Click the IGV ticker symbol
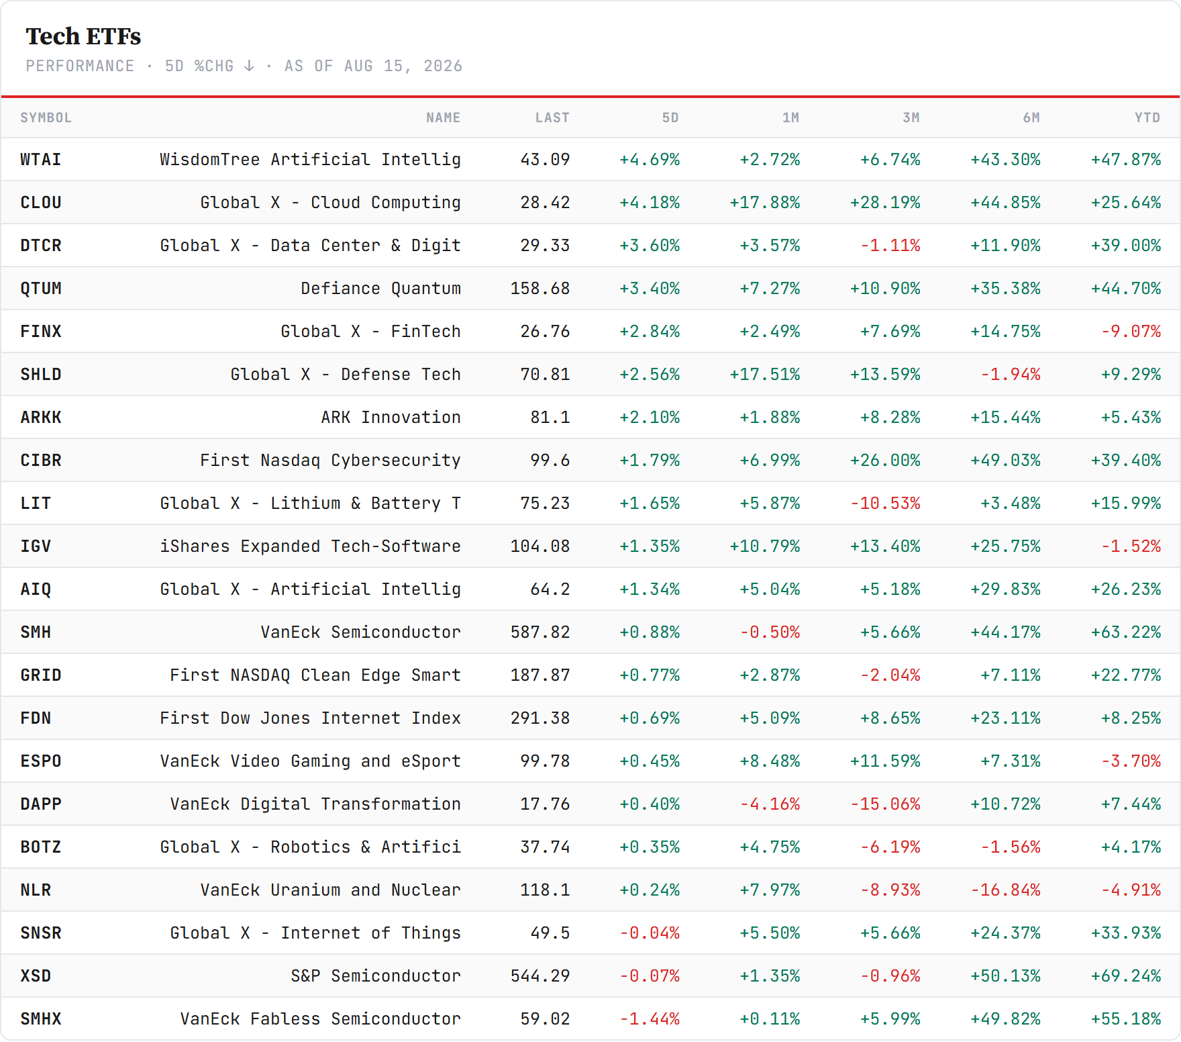1181x1042 pixels. [36, 547]
